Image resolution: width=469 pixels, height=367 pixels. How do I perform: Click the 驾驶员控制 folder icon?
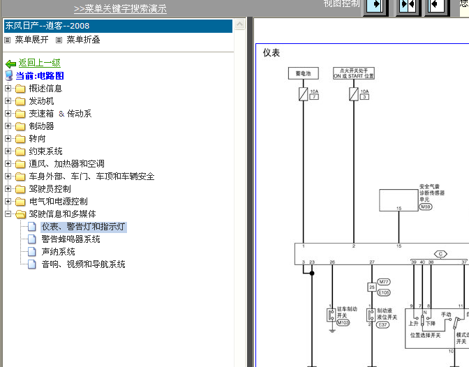coord(20,189)
